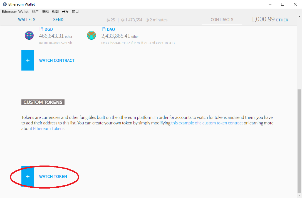Click the plus icon for Watch Contract

pos(28,60)
